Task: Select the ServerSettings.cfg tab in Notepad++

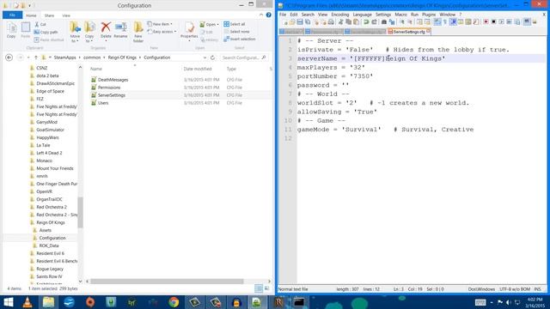Action: (409, 32)
